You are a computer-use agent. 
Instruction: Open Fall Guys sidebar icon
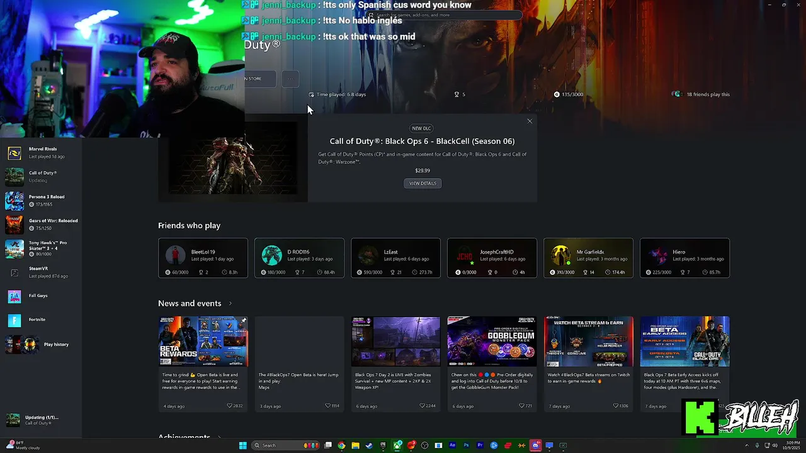[x=14, y=296]
